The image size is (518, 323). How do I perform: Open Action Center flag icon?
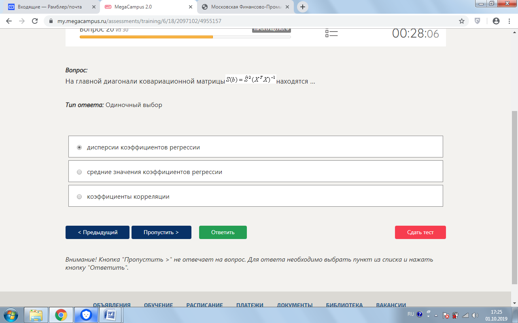446,315
